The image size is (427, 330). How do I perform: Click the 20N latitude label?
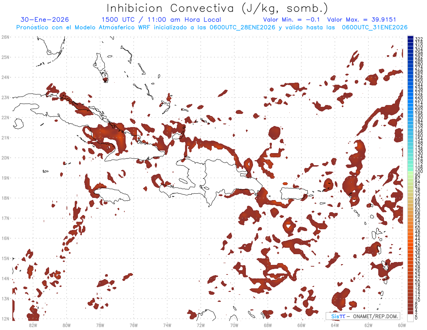(5, 158)
